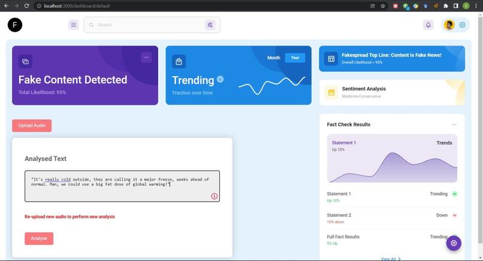Open the user profile avatar
483x261 pixels.
tap(449, 25)
